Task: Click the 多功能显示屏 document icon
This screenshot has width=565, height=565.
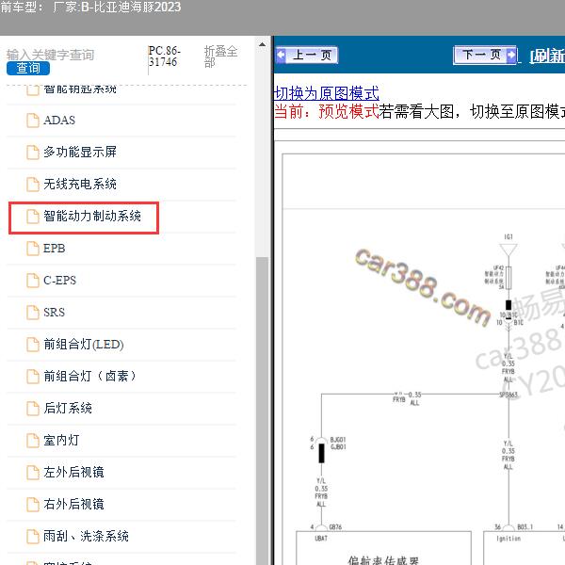Action: tap(33, 152)
